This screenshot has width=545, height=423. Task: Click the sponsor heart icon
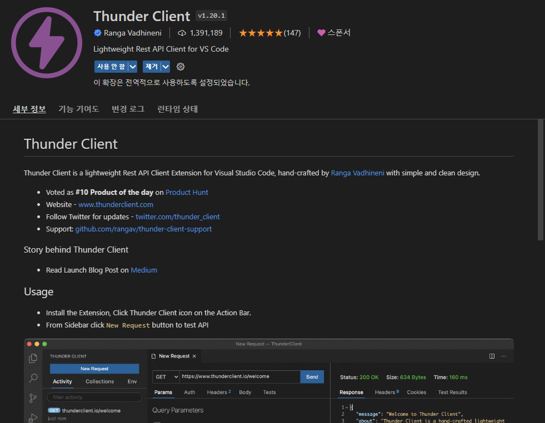(321, 32)
